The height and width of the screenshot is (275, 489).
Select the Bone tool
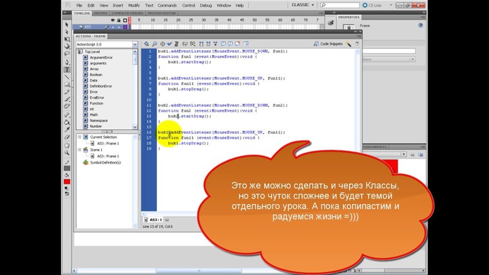tap(67, 115)
